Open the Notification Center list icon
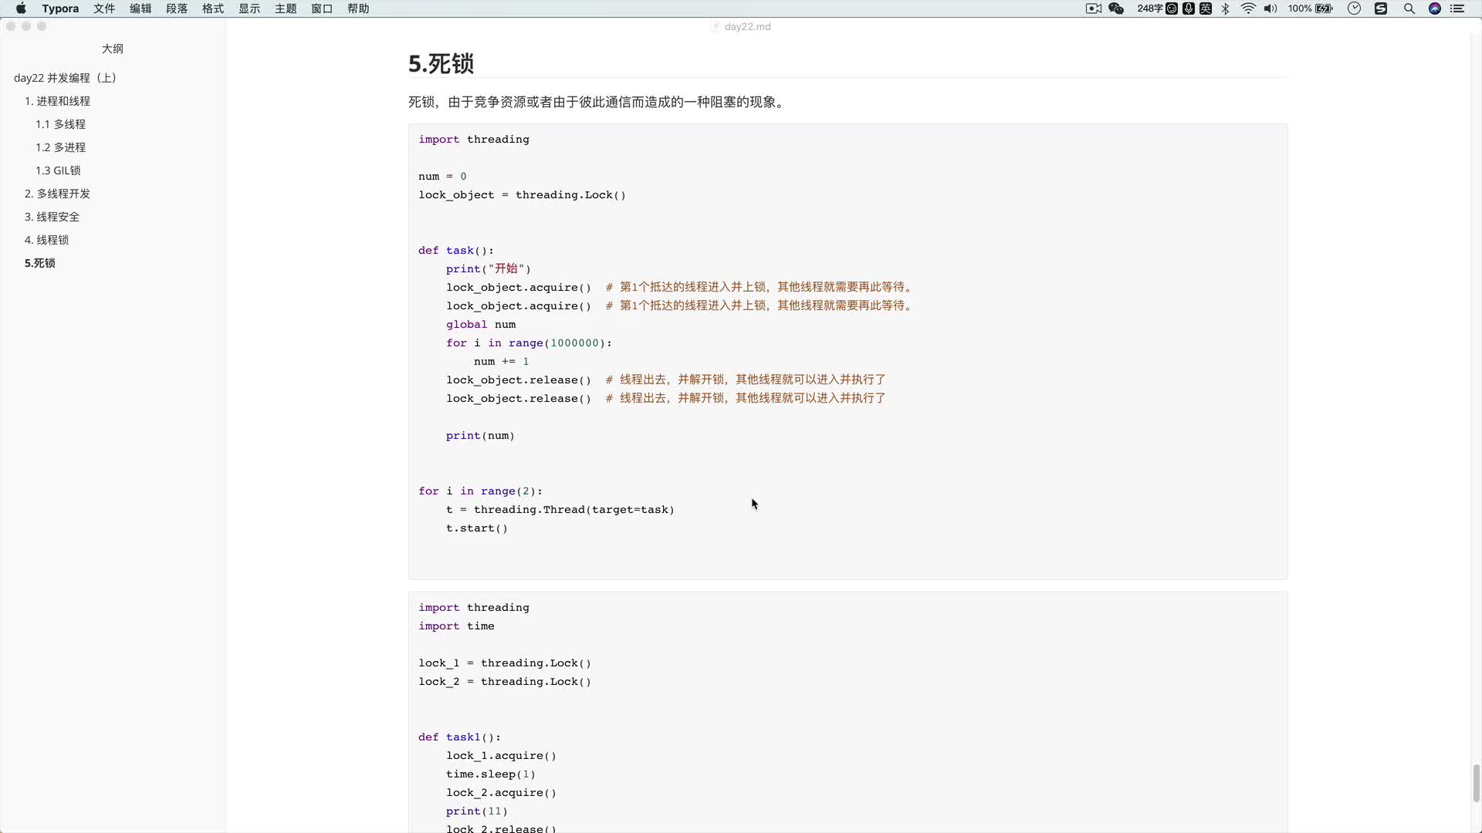The height and width of the screenshot is (833, 1482). click(1457, 8)
